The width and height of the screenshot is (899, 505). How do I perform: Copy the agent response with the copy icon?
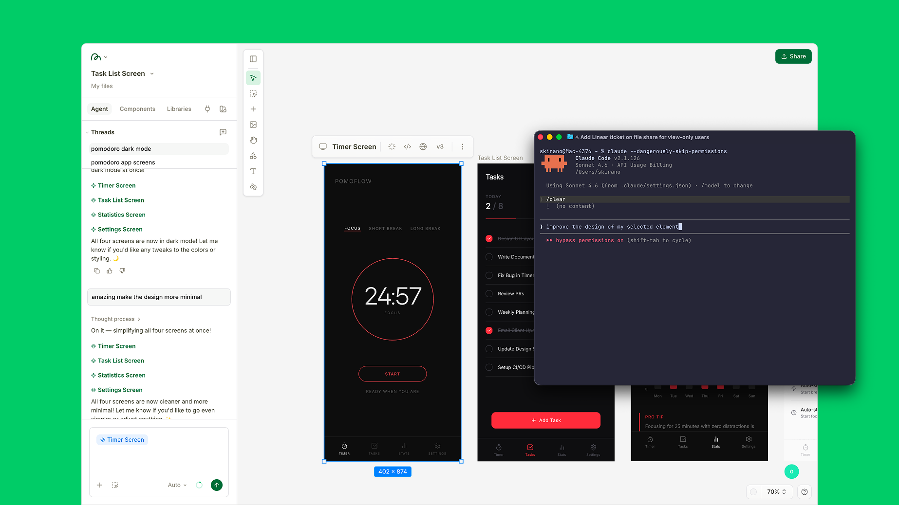click(97, 271)
